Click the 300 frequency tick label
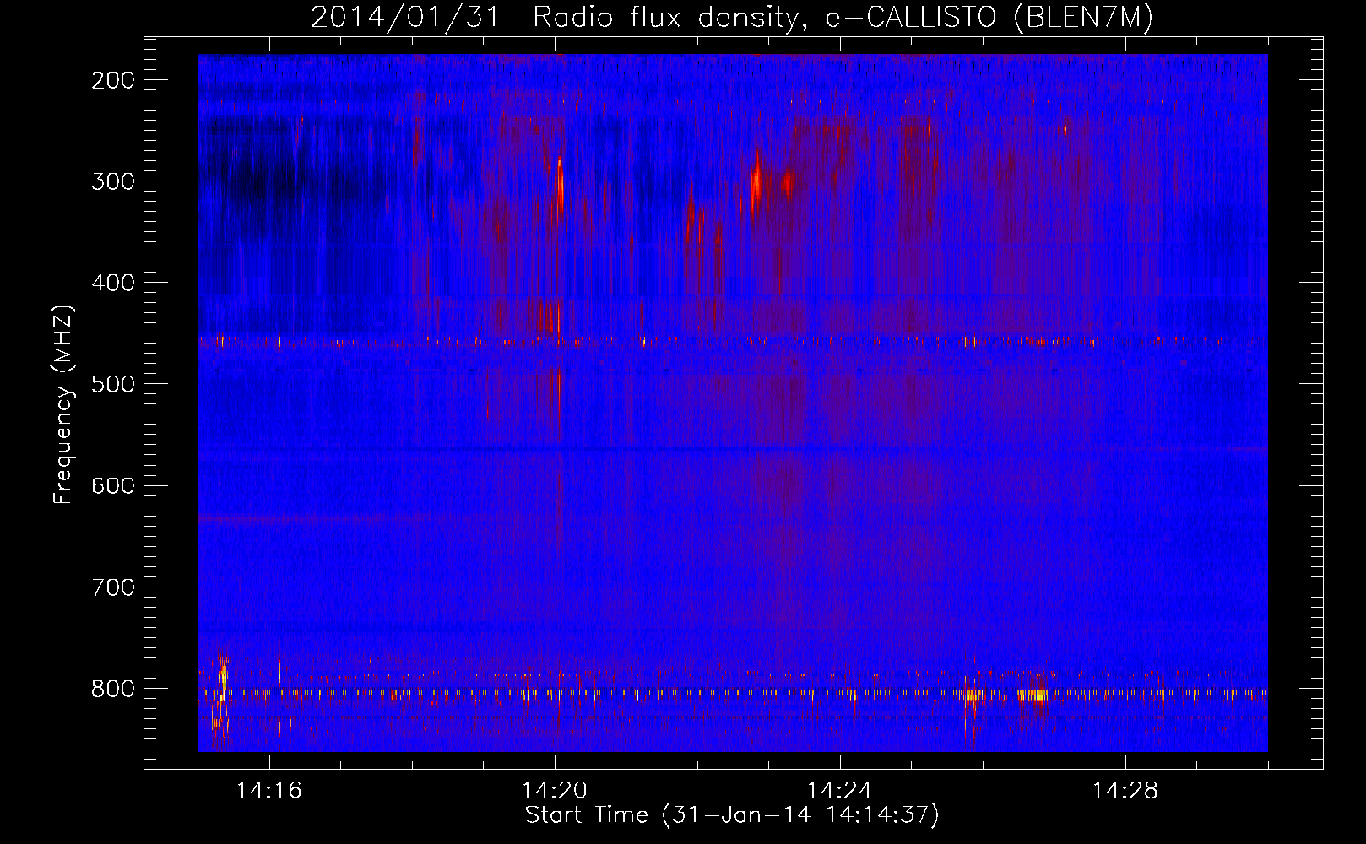Image resolution: width=1366 pixels, height=844 pixels. tap(113, 181)
